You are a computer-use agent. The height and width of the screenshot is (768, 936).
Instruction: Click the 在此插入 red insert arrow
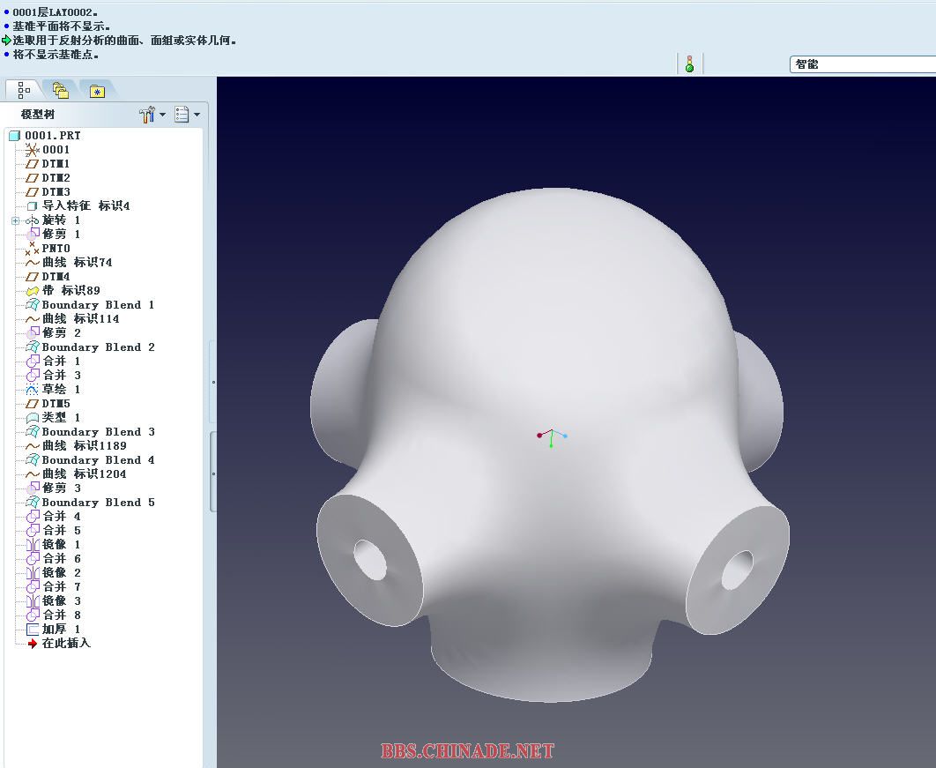[33, 644]
